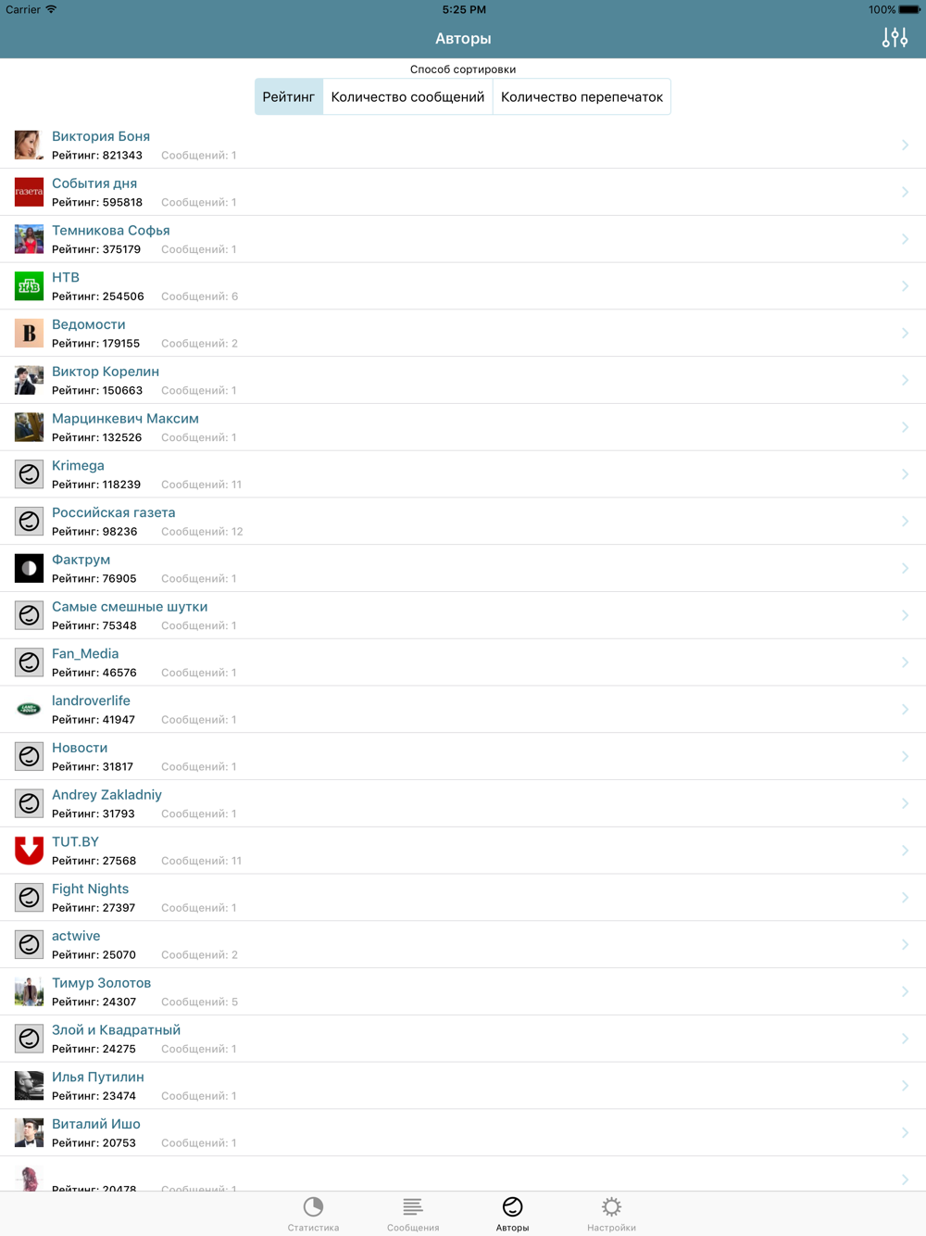Open author Темникова Софья
This screenshot has height=1236, width=926.
[463, 239]
